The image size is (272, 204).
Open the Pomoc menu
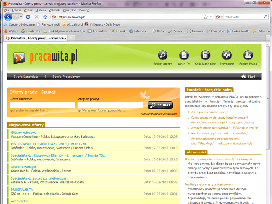(84, 10)
